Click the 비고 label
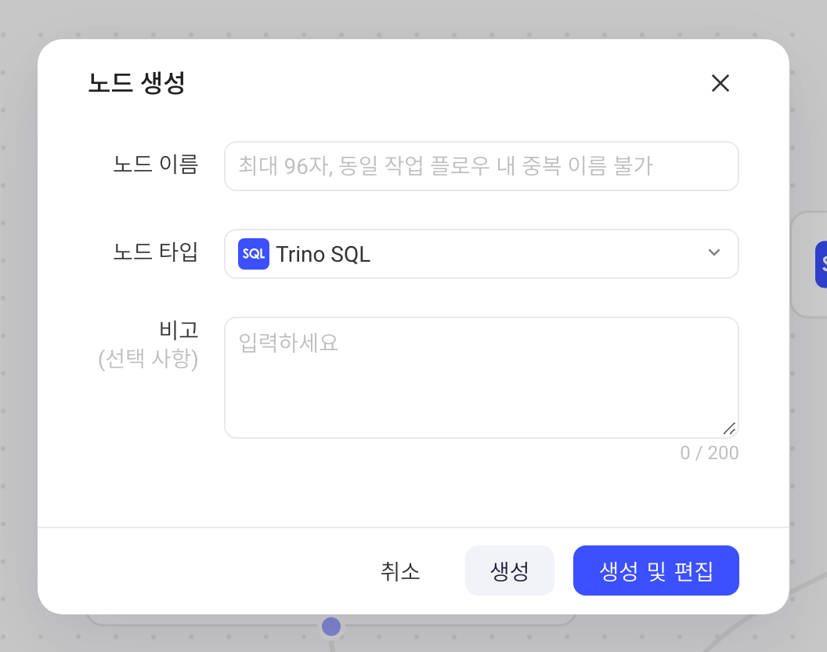The height and width of the screenshot is (652, 827). (179, 330)
